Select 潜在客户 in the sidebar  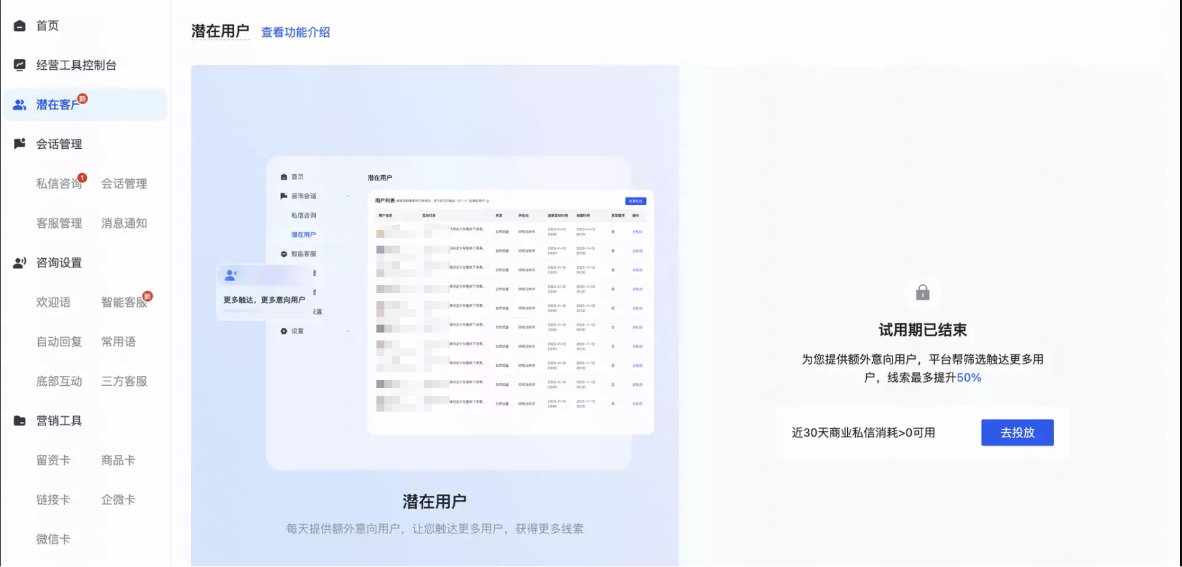click(85, 105)
